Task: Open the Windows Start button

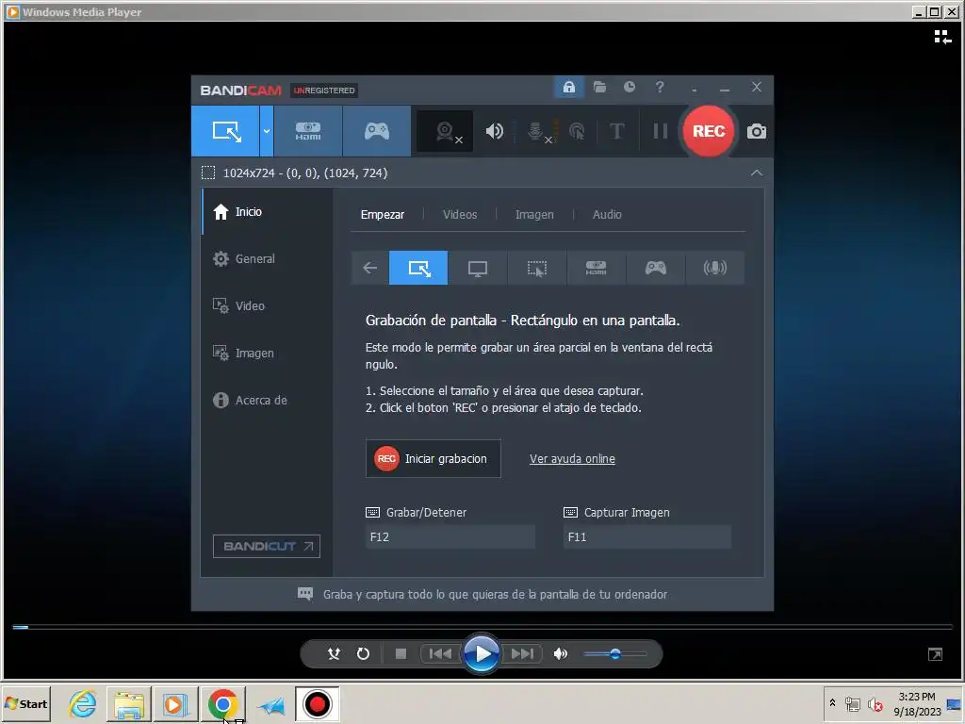Action: coord(26,703)
